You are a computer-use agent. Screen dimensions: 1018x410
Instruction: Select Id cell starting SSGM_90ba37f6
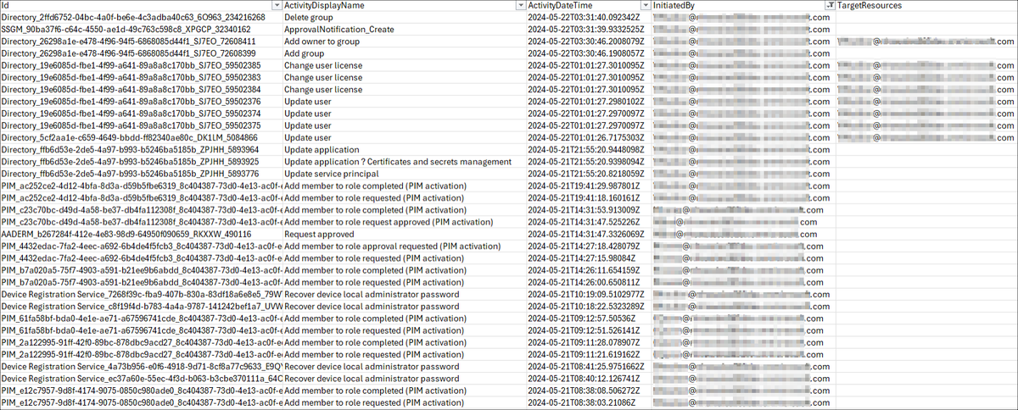(141, 28)
